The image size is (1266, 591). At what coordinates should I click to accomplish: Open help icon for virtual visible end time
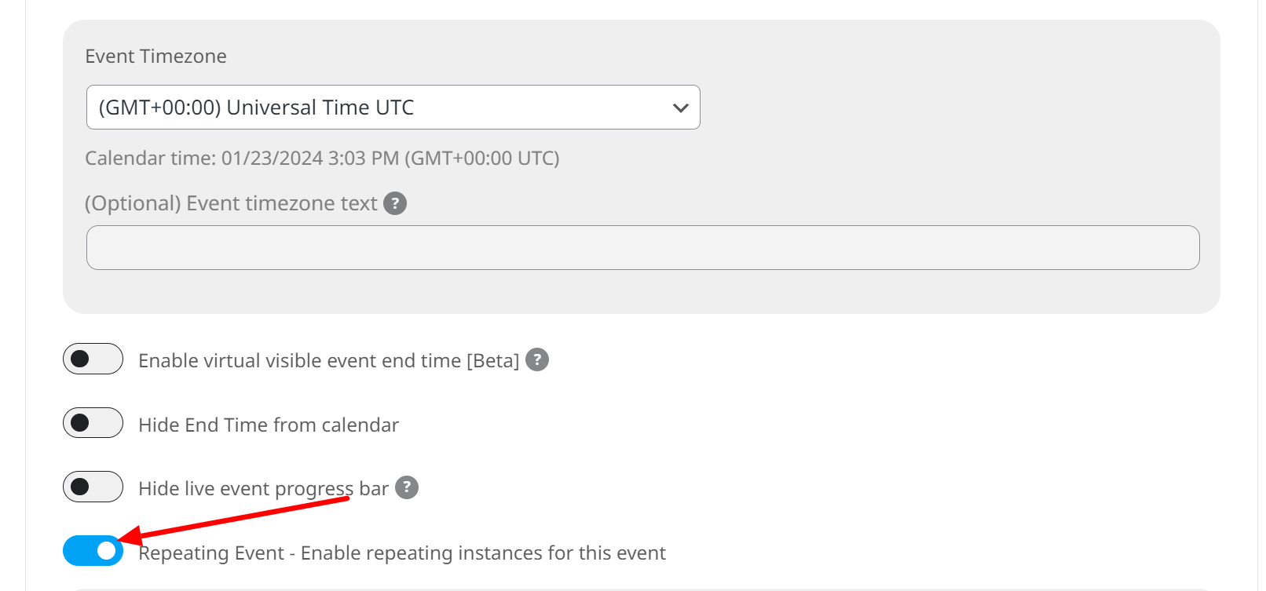(x=537, y=359)
